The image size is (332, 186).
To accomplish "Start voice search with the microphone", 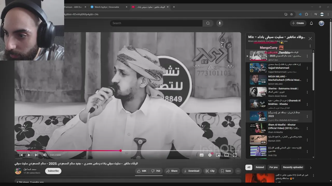I will [x=220, y=23].
